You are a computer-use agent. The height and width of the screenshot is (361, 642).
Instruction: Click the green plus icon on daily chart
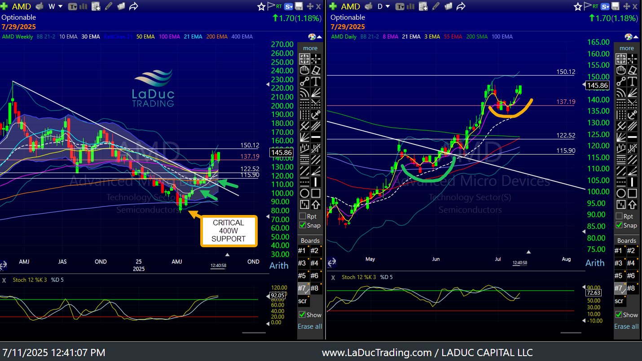[333, 6]
